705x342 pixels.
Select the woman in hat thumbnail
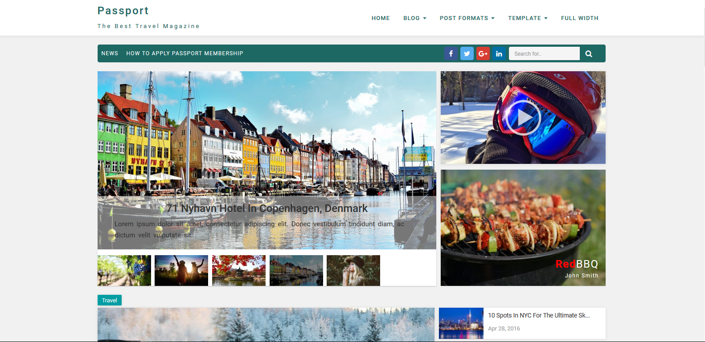[353, 270]
